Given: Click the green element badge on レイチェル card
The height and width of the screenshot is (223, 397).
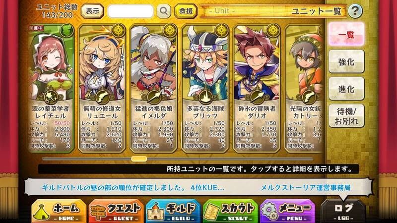Looking at the screenshot, I should coord(67,30).
